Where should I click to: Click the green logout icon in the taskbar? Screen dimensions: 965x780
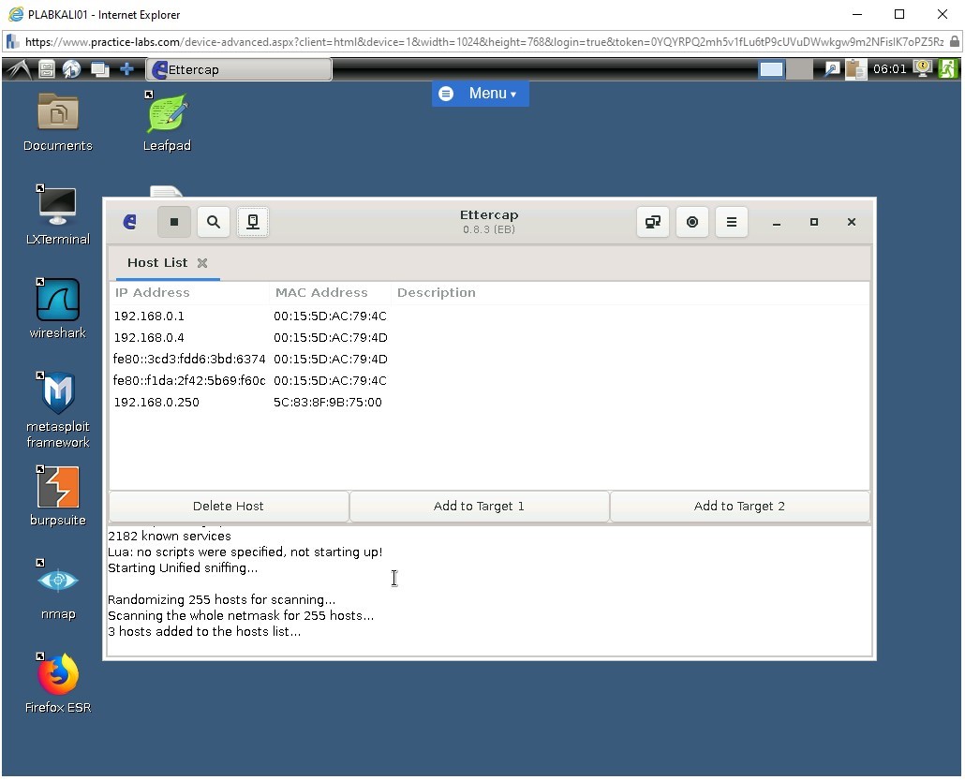tap(948, 68)
